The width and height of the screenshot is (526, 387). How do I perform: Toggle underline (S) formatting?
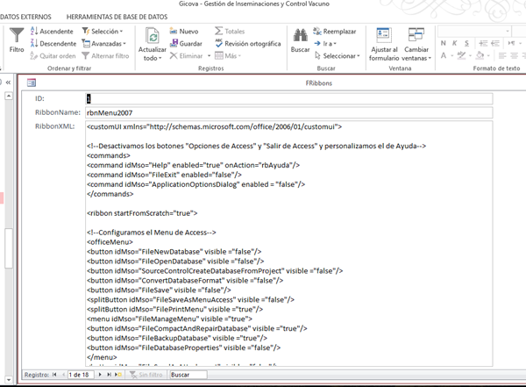point(466,43)
